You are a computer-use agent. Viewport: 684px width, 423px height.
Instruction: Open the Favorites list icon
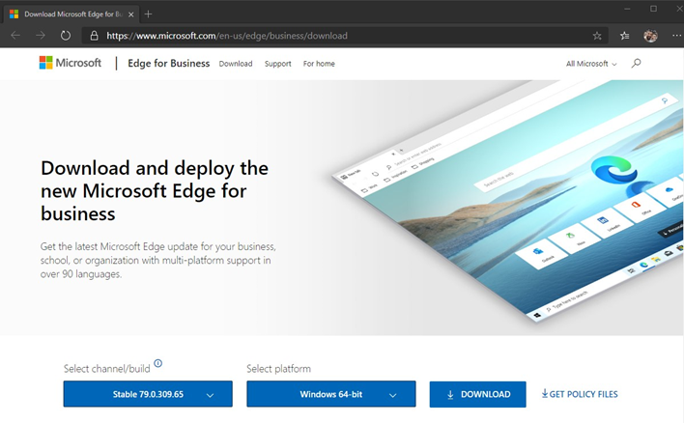[625, 36]
